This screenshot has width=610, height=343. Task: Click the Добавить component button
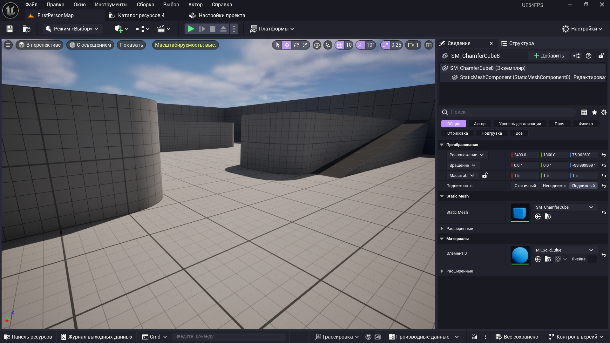[549, 56]
